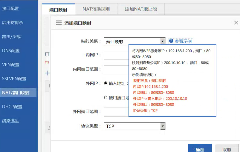Open 接口配置 in the sidebar
Viewport: 240px width, 152px height.
coord(10,8)
